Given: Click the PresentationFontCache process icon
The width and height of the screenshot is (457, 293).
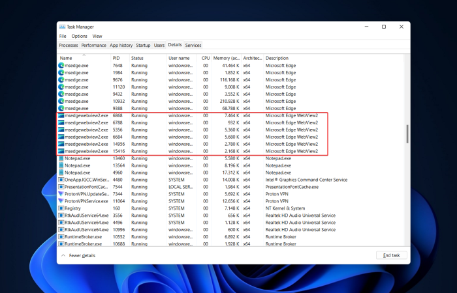Looking at the screenshot, I should coord(61,187).
